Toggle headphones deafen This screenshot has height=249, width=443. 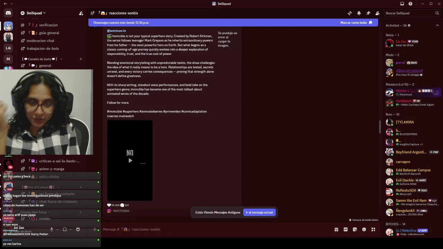coord(65,229)
